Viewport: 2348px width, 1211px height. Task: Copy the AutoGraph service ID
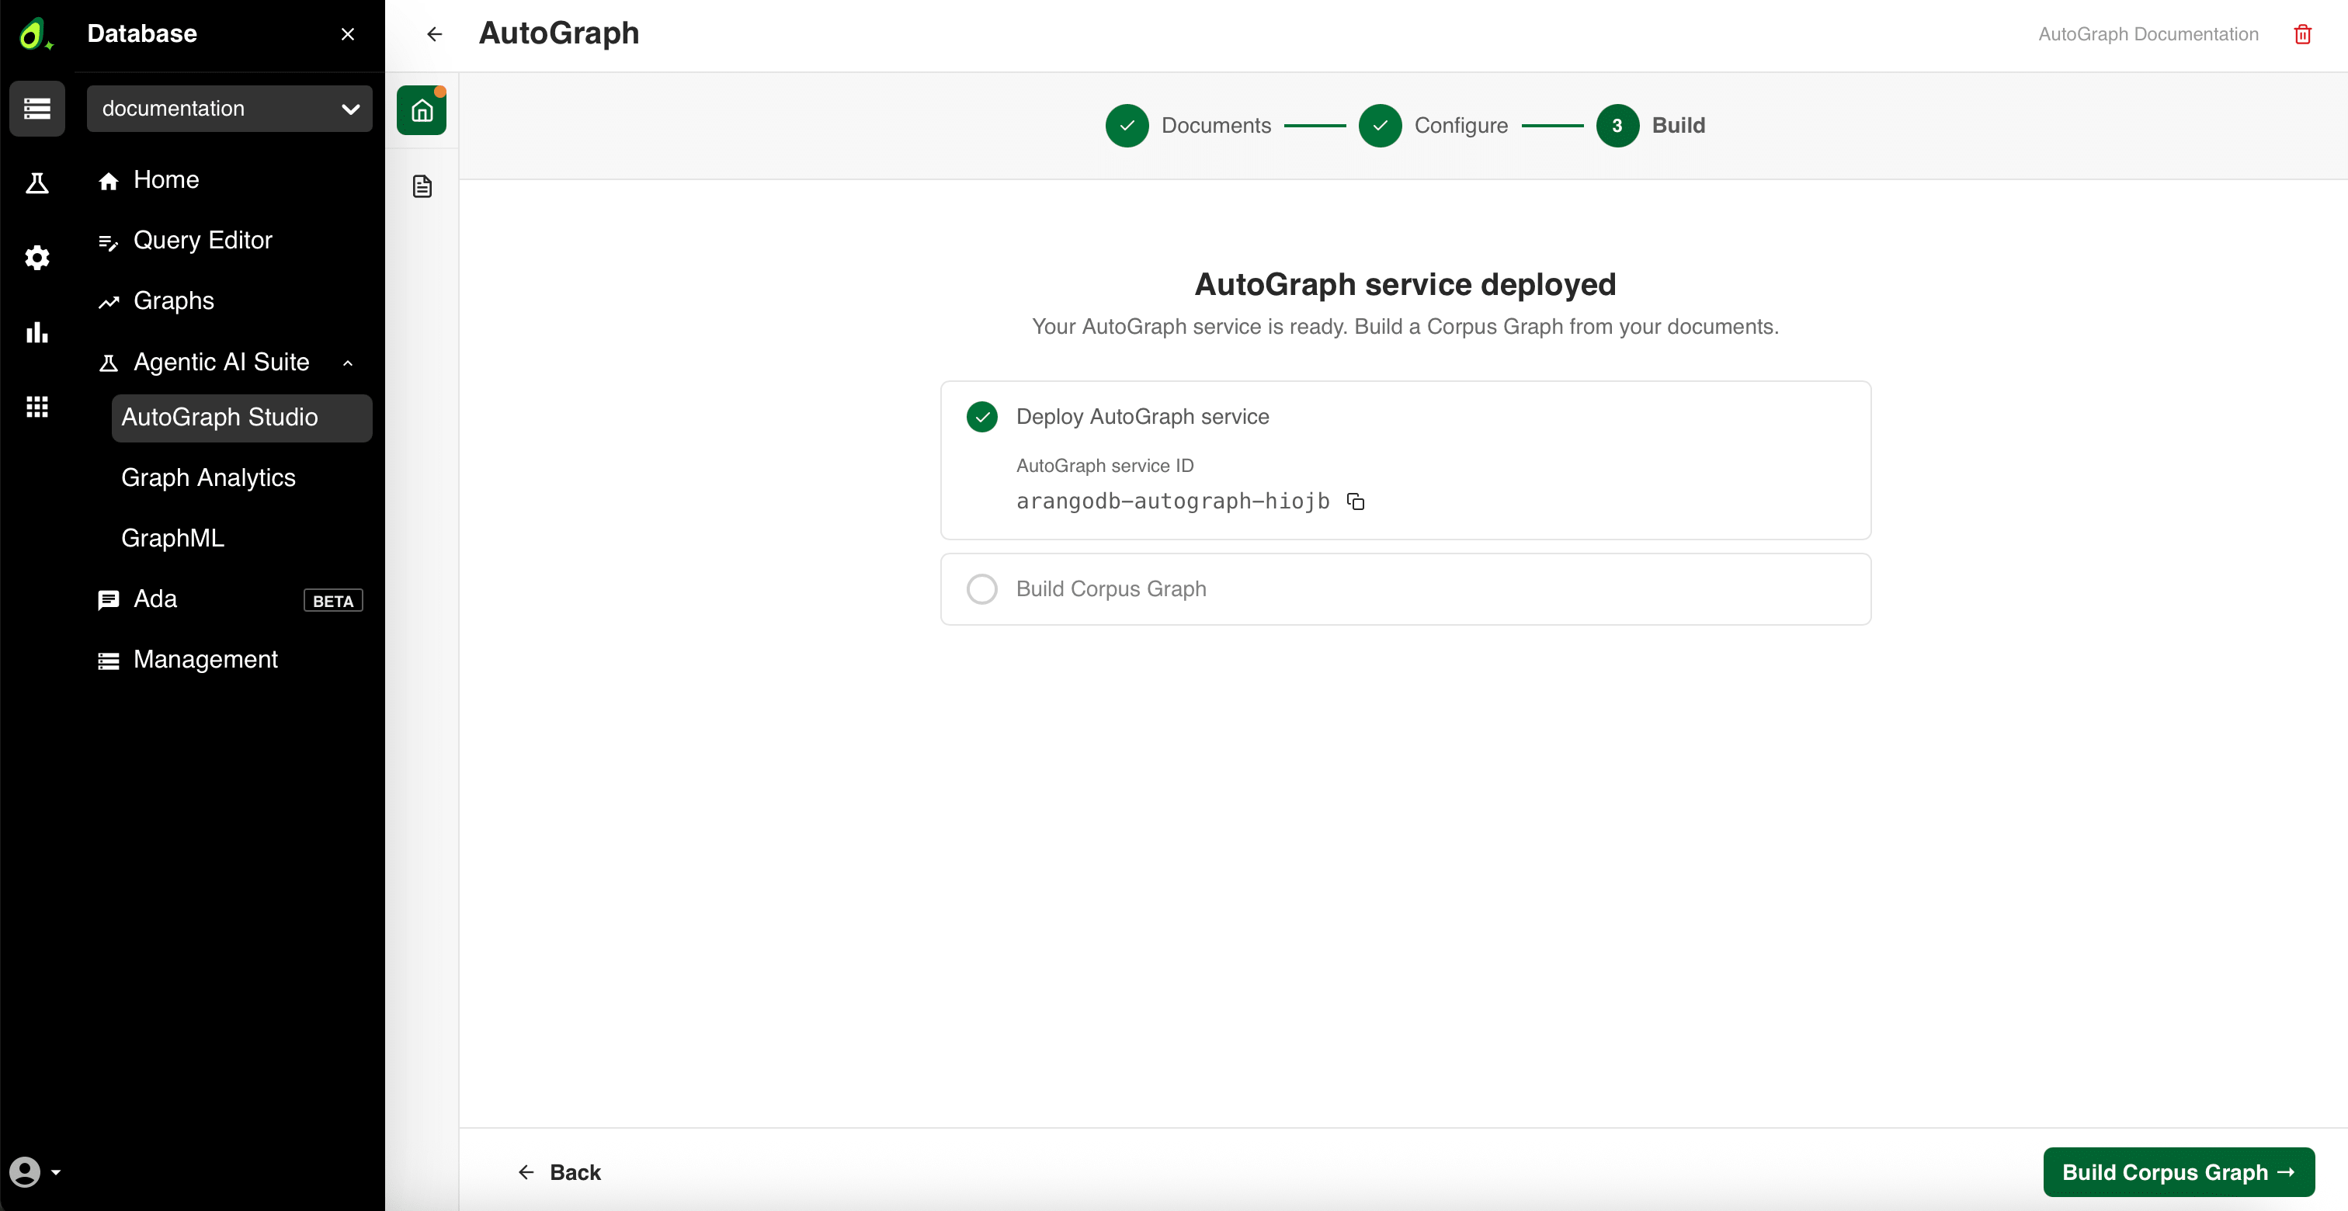tap(1356, 501)
